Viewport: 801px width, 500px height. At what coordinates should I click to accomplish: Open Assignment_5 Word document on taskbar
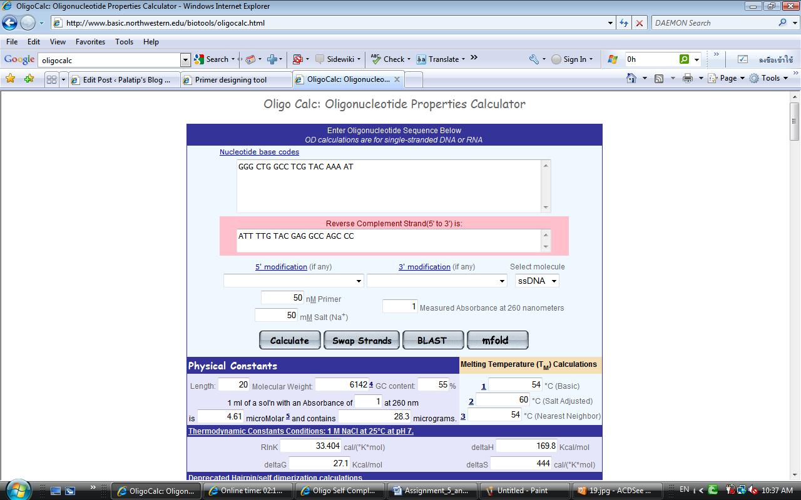pos(432,491)
